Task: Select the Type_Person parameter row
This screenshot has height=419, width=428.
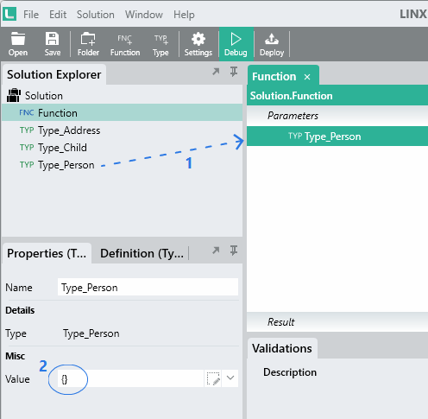Action: tap(337, 136)
